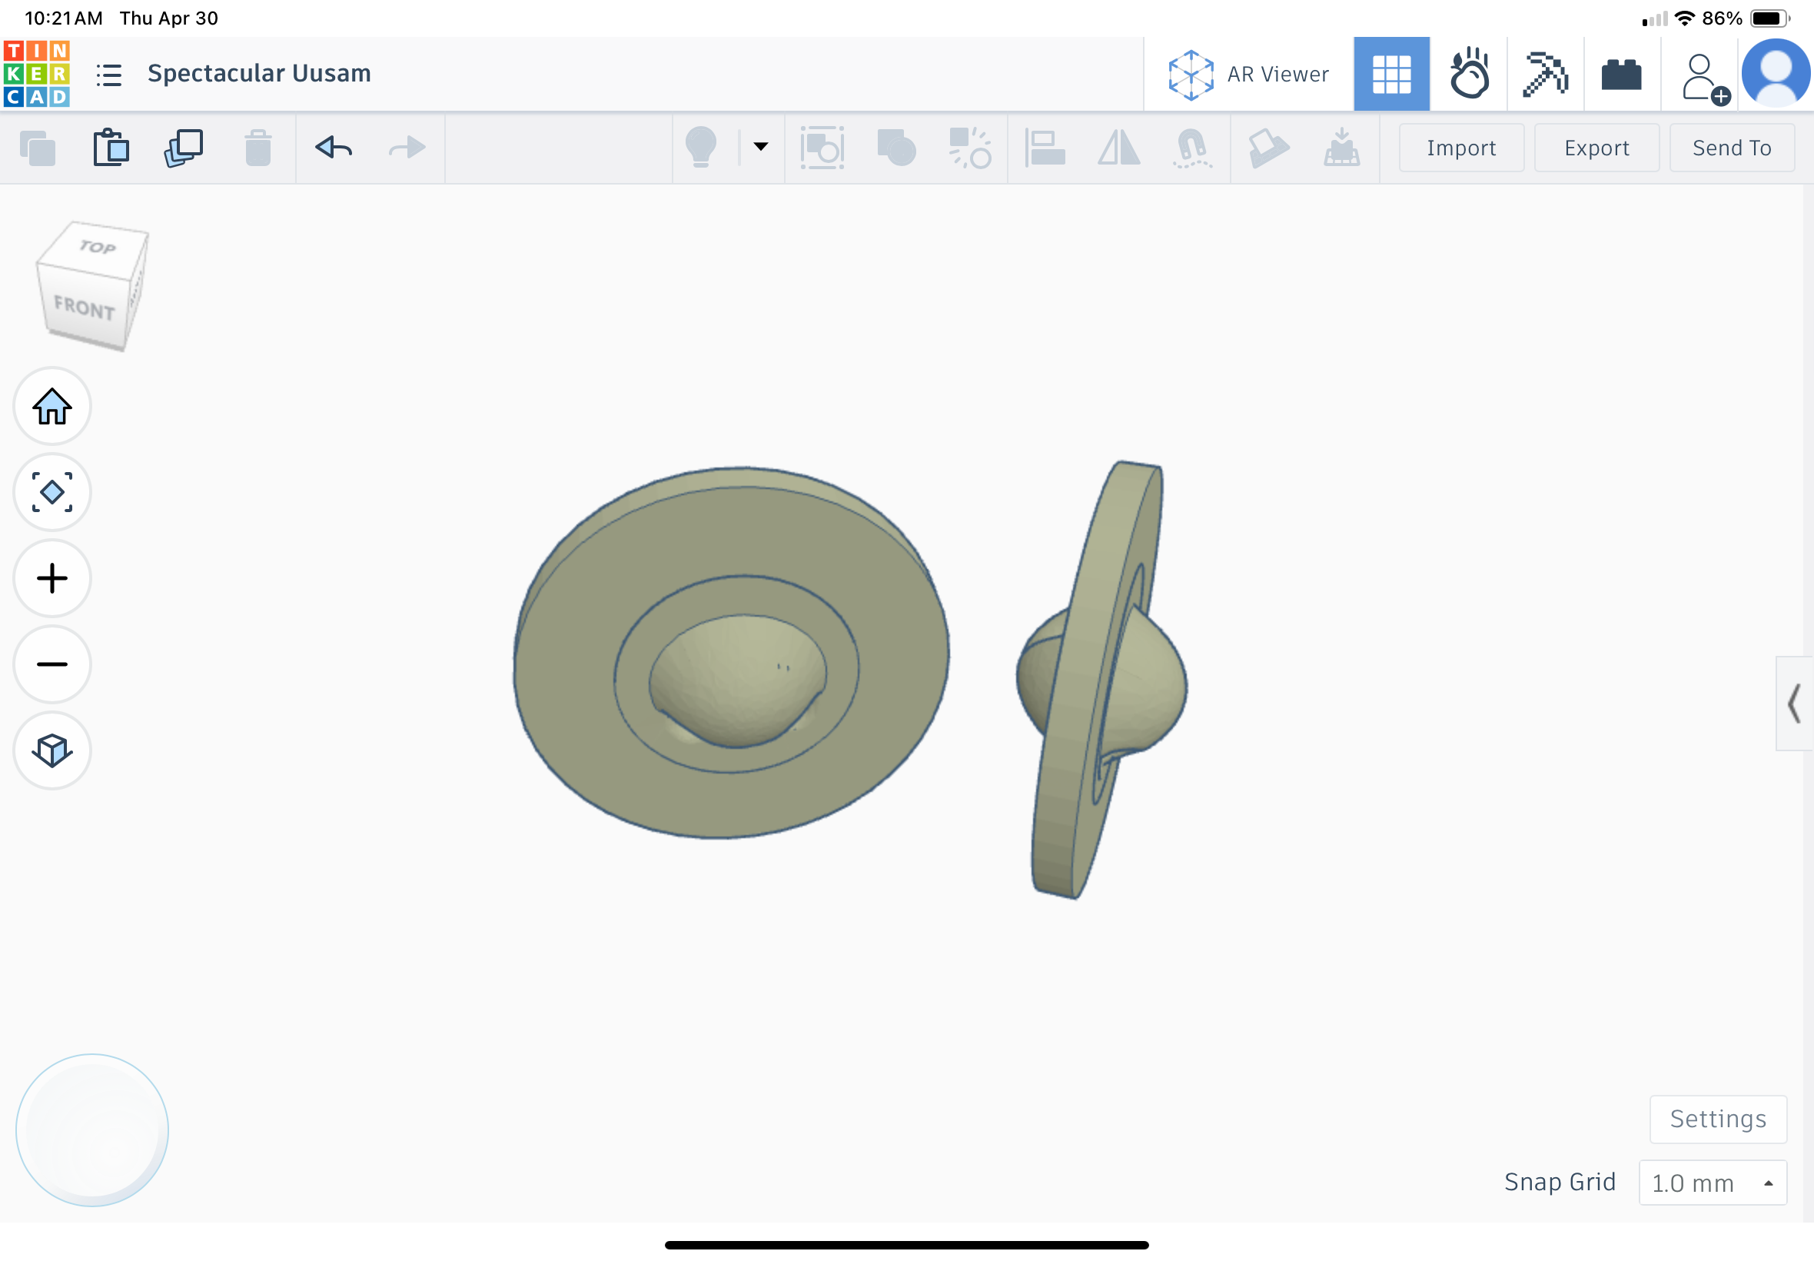
Task: Click the drop to workplane icon
Action: (1341, 148)
